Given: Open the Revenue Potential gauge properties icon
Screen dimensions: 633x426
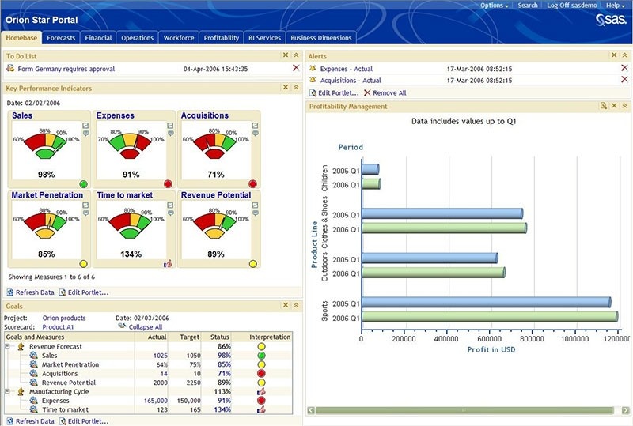Looking at the screenshot, I should click(255, 205).
